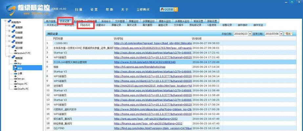Switch to the 用户信息 tab

(x=51, y=21)
